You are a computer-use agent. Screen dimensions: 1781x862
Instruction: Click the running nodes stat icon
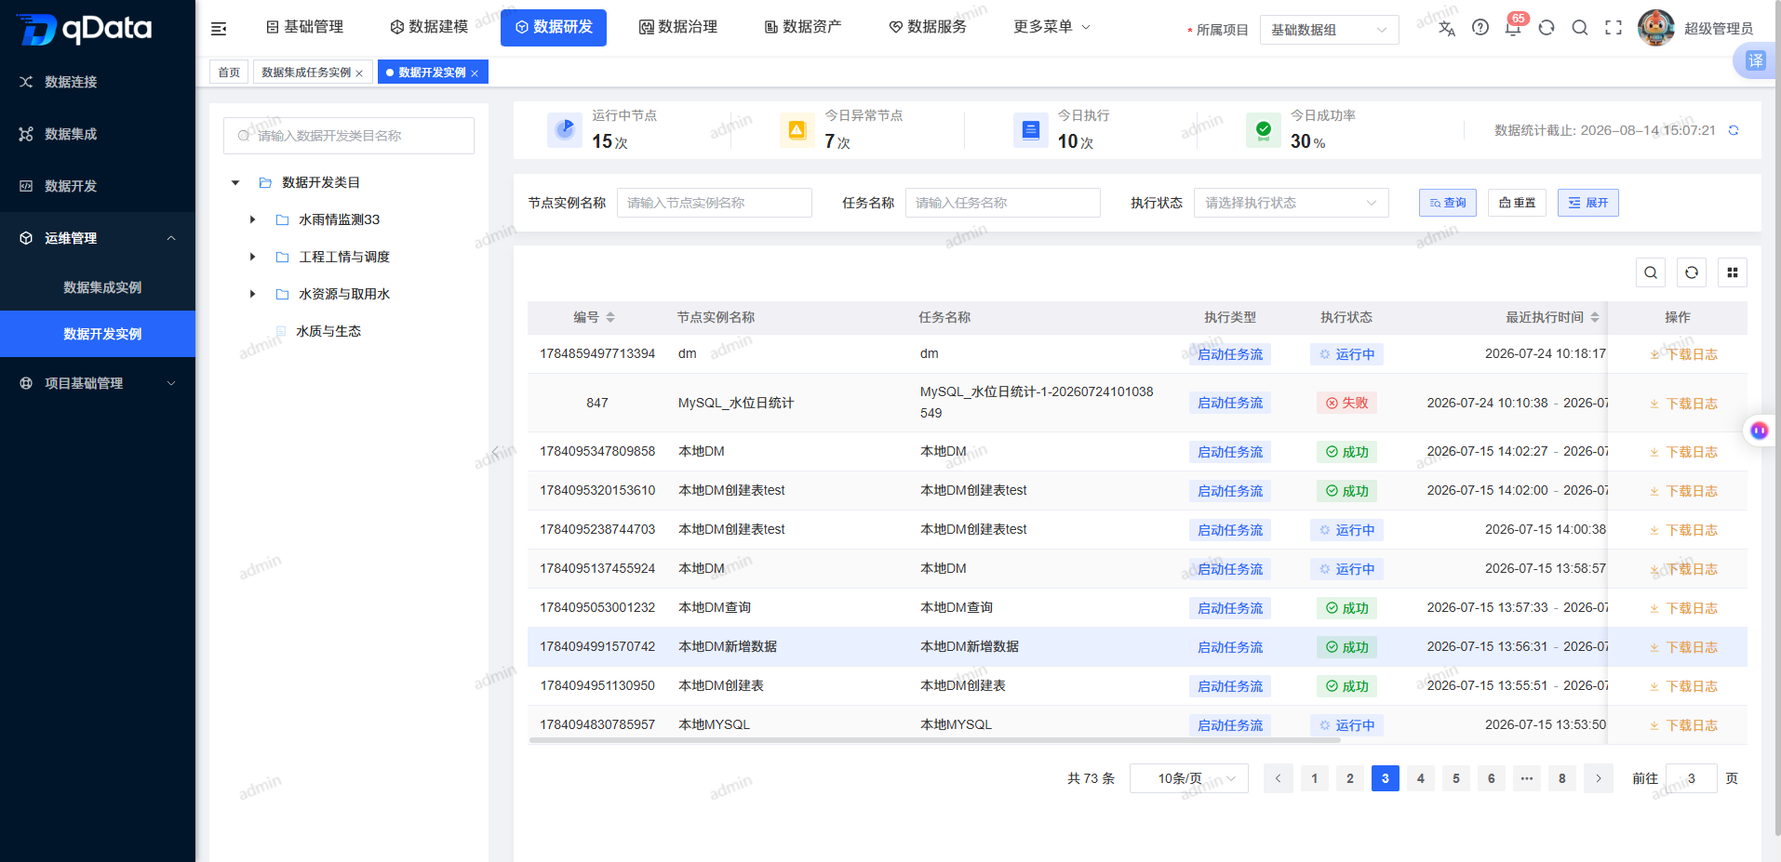tap(565, 130)
